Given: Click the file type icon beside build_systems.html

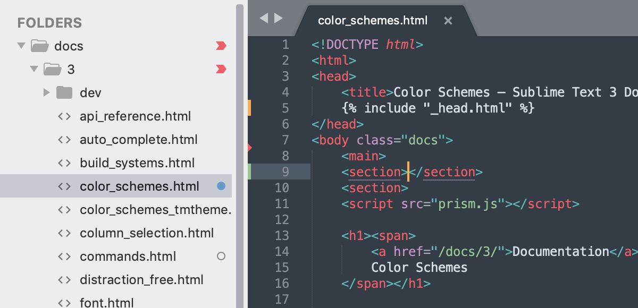Looking at the screenshot, I should [x=65, y=162].
